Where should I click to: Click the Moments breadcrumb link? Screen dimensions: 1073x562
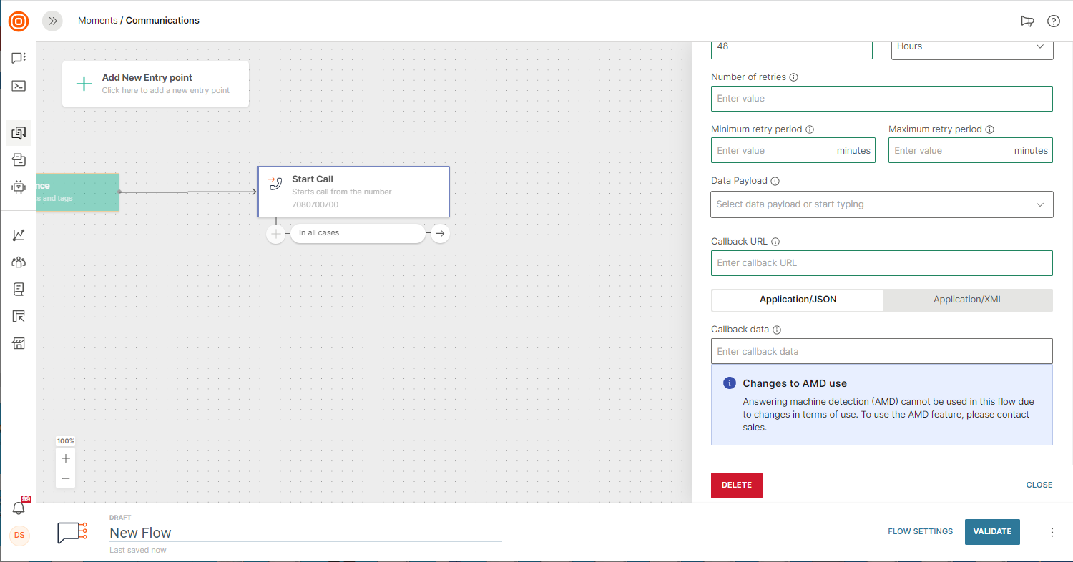tap(97, 21)
